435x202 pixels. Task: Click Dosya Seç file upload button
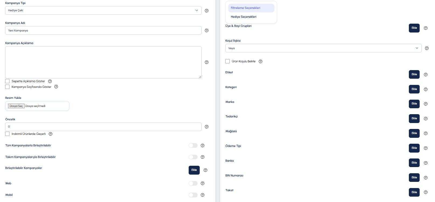(x=16, y=106)
